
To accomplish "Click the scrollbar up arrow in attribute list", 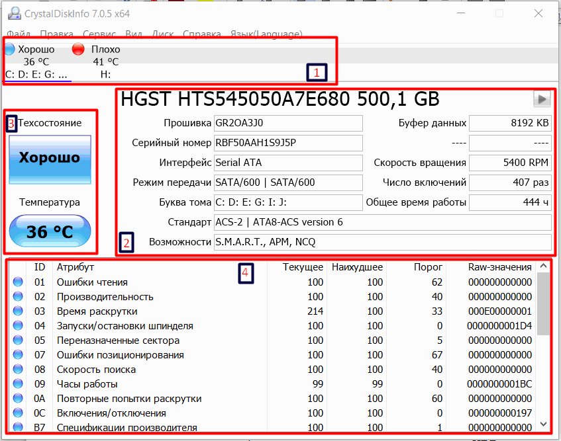I will click(544, 266).
